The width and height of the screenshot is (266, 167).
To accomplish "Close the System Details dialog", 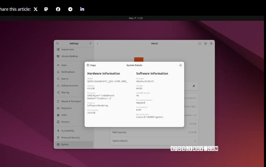I will [x=181, y=65].
